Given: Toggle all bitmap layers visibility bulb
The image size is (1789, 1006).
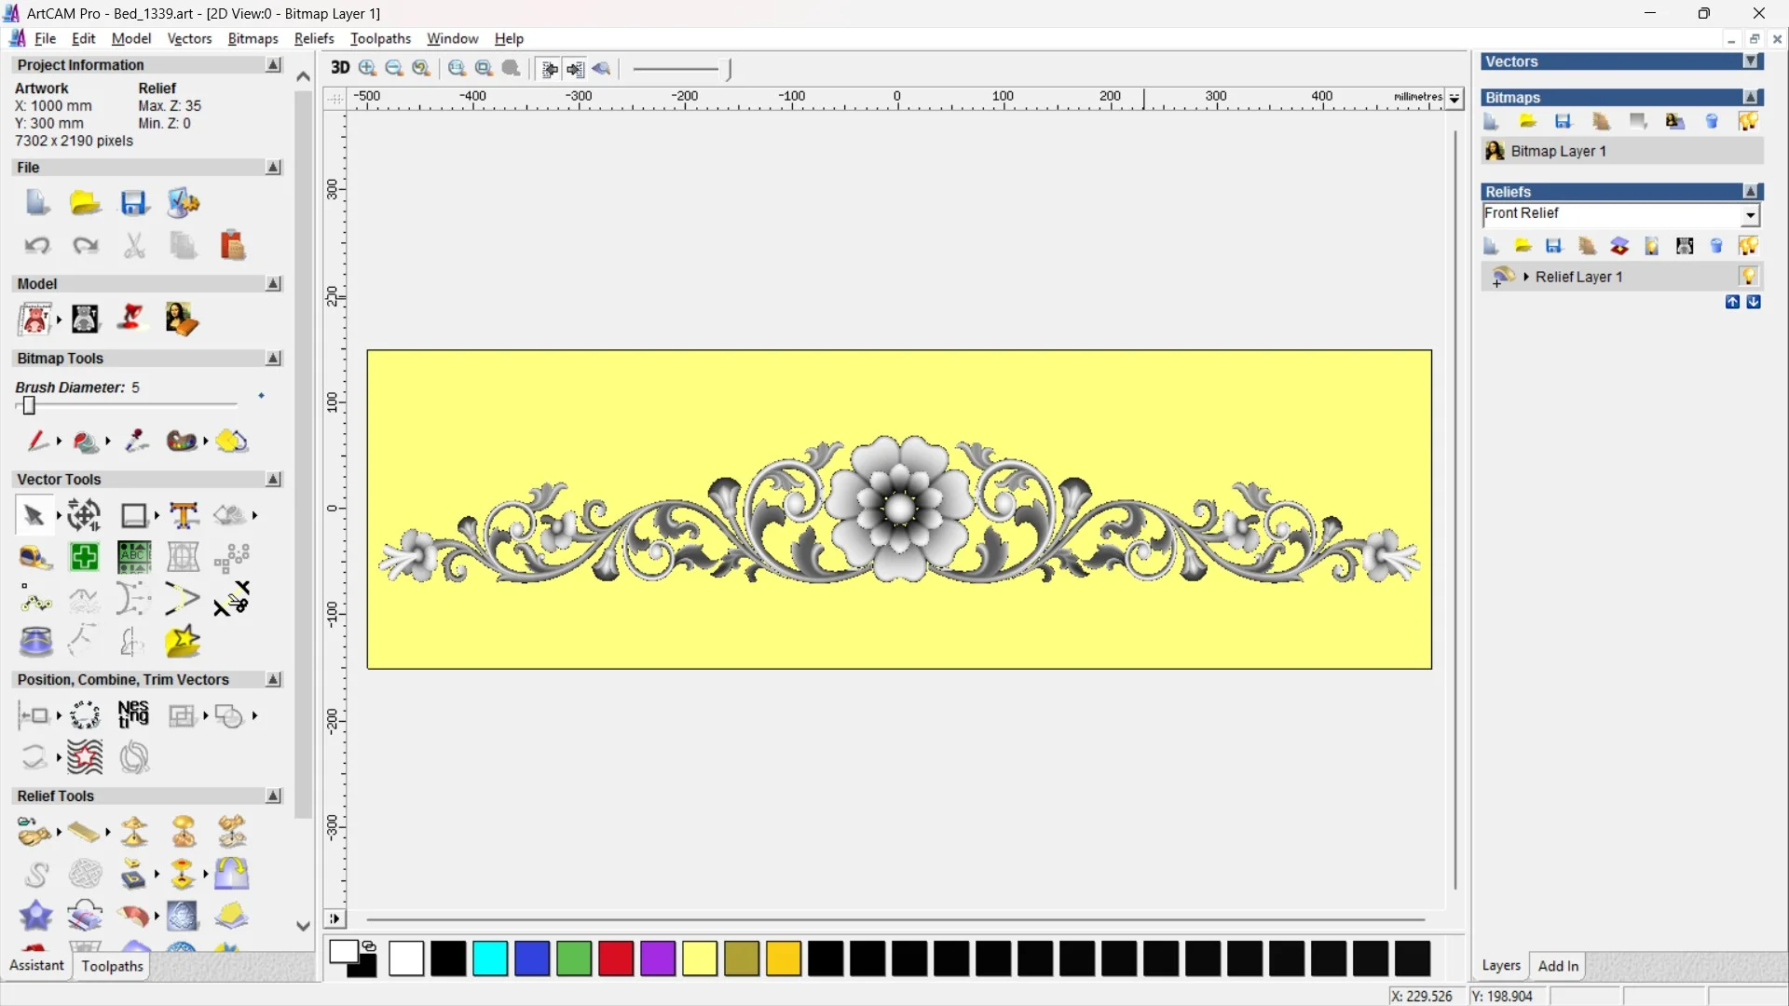Looking at the screenshot, I should pos(1748,121).
